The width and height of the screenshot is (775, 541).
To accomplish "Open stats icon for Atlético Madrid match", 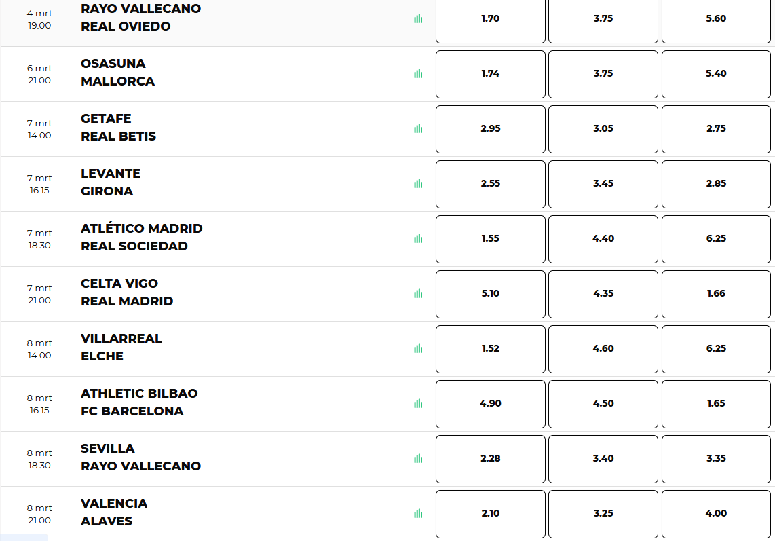I will [x=418, y=239].
